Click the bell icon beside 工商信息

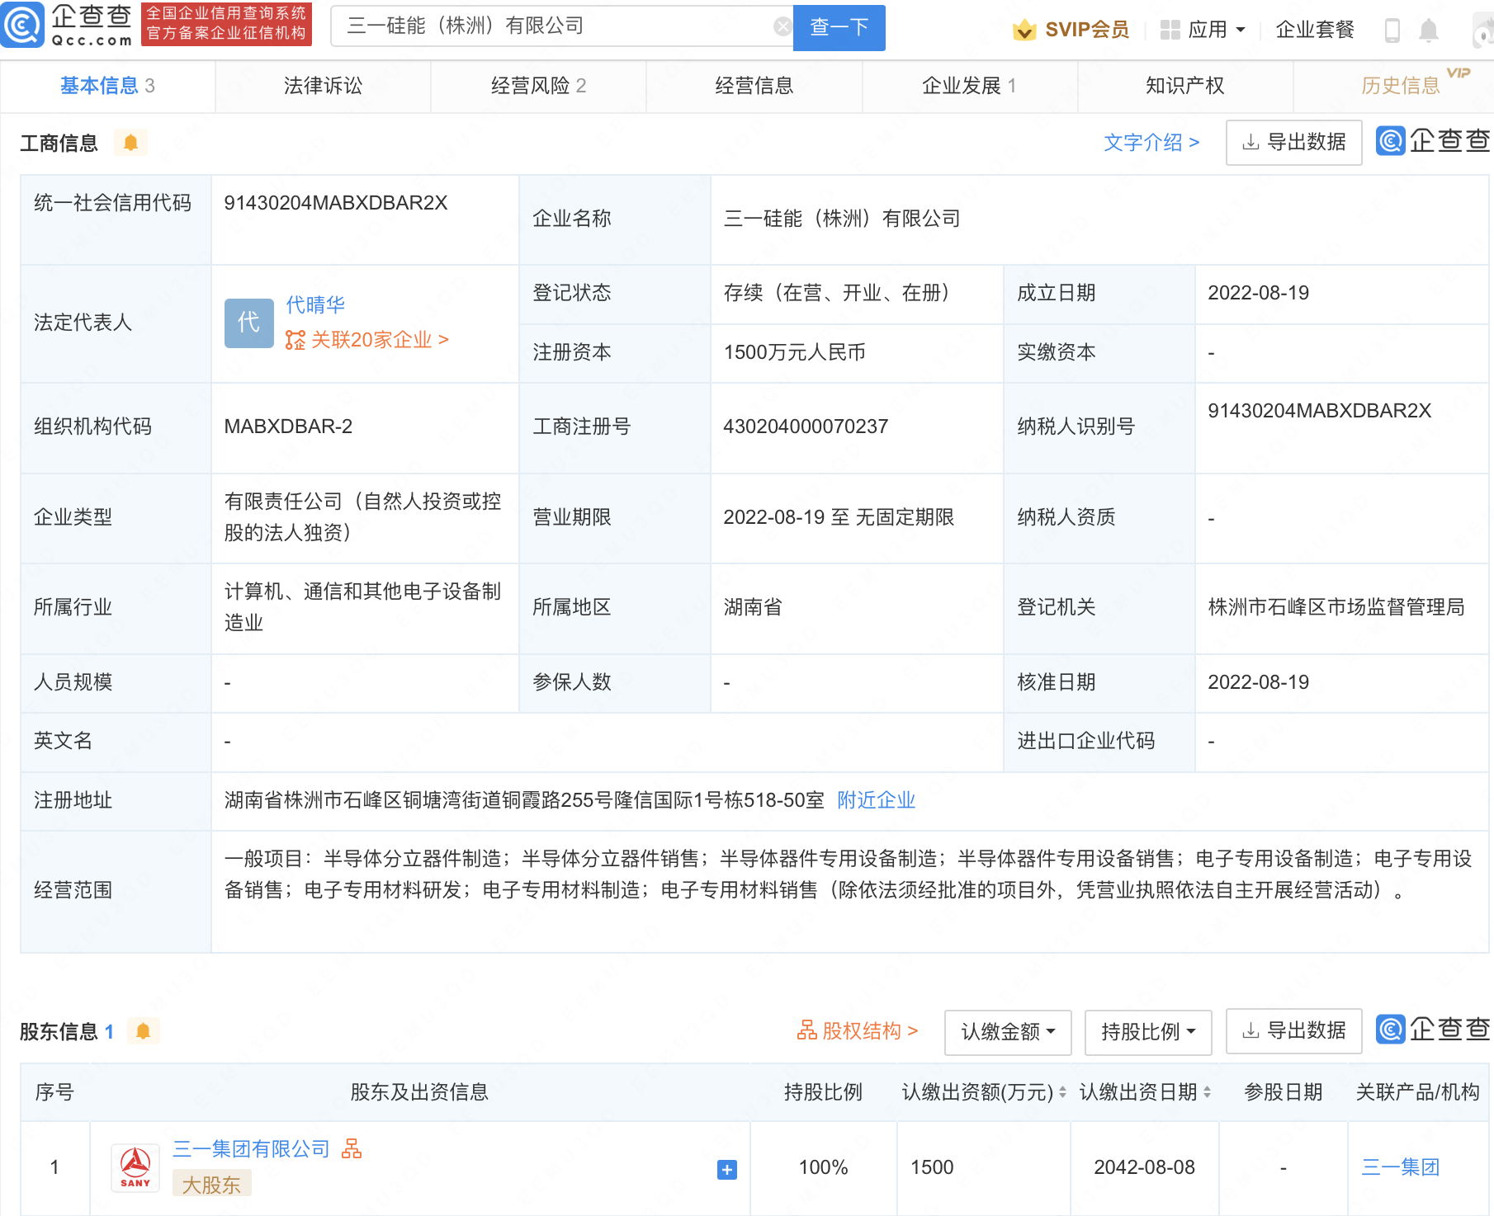click(130, 143)
